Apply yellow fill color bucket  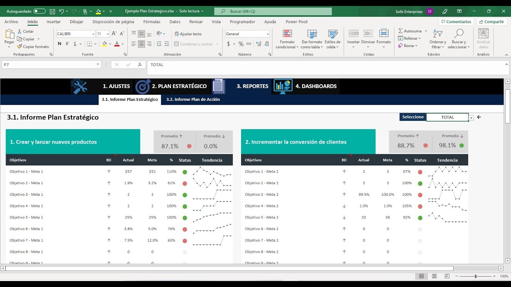coord(104,44)
